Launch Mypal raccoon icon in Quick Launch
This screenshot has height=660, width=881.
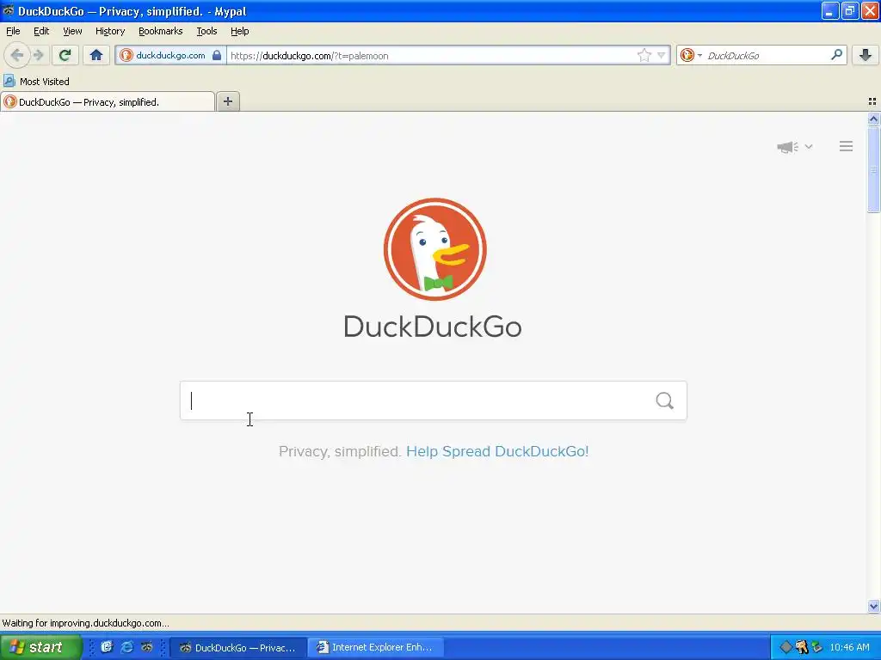point(146,647)
